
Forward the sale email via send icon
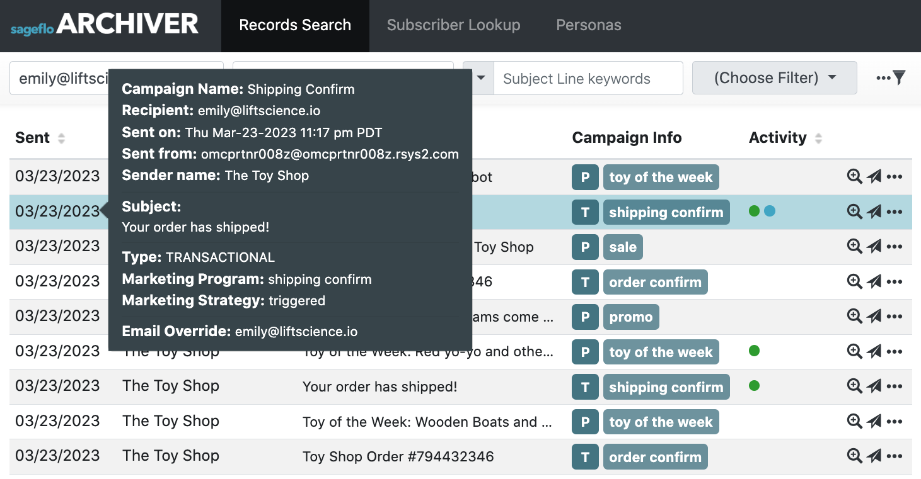874,247
